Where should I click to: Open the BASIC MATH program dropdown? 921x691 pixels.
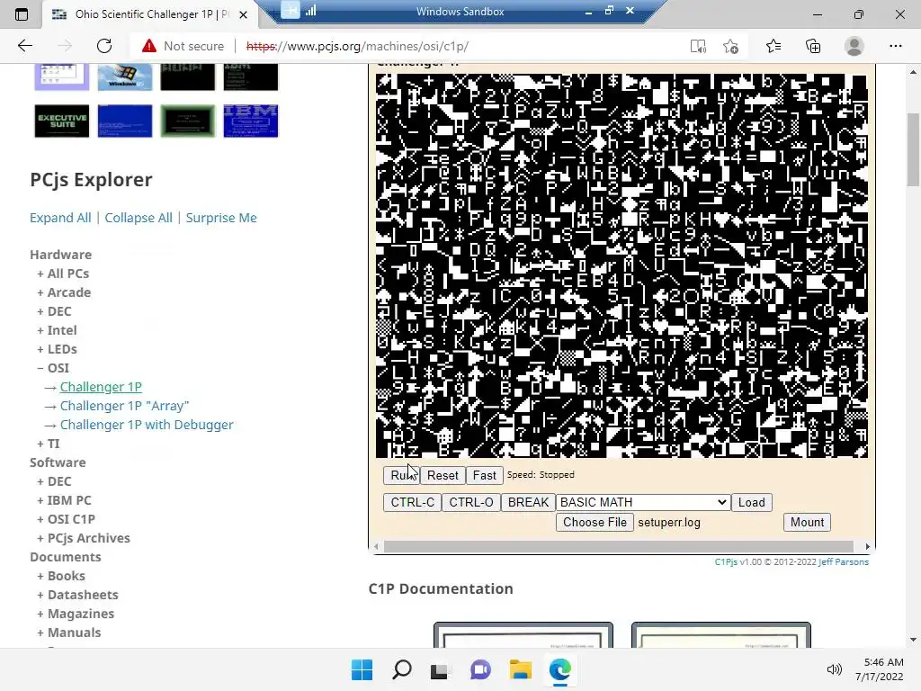643,502
